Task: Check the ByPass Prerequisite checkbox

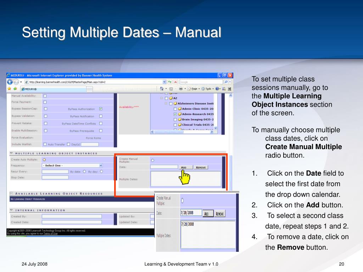Action: coord(101,131)
